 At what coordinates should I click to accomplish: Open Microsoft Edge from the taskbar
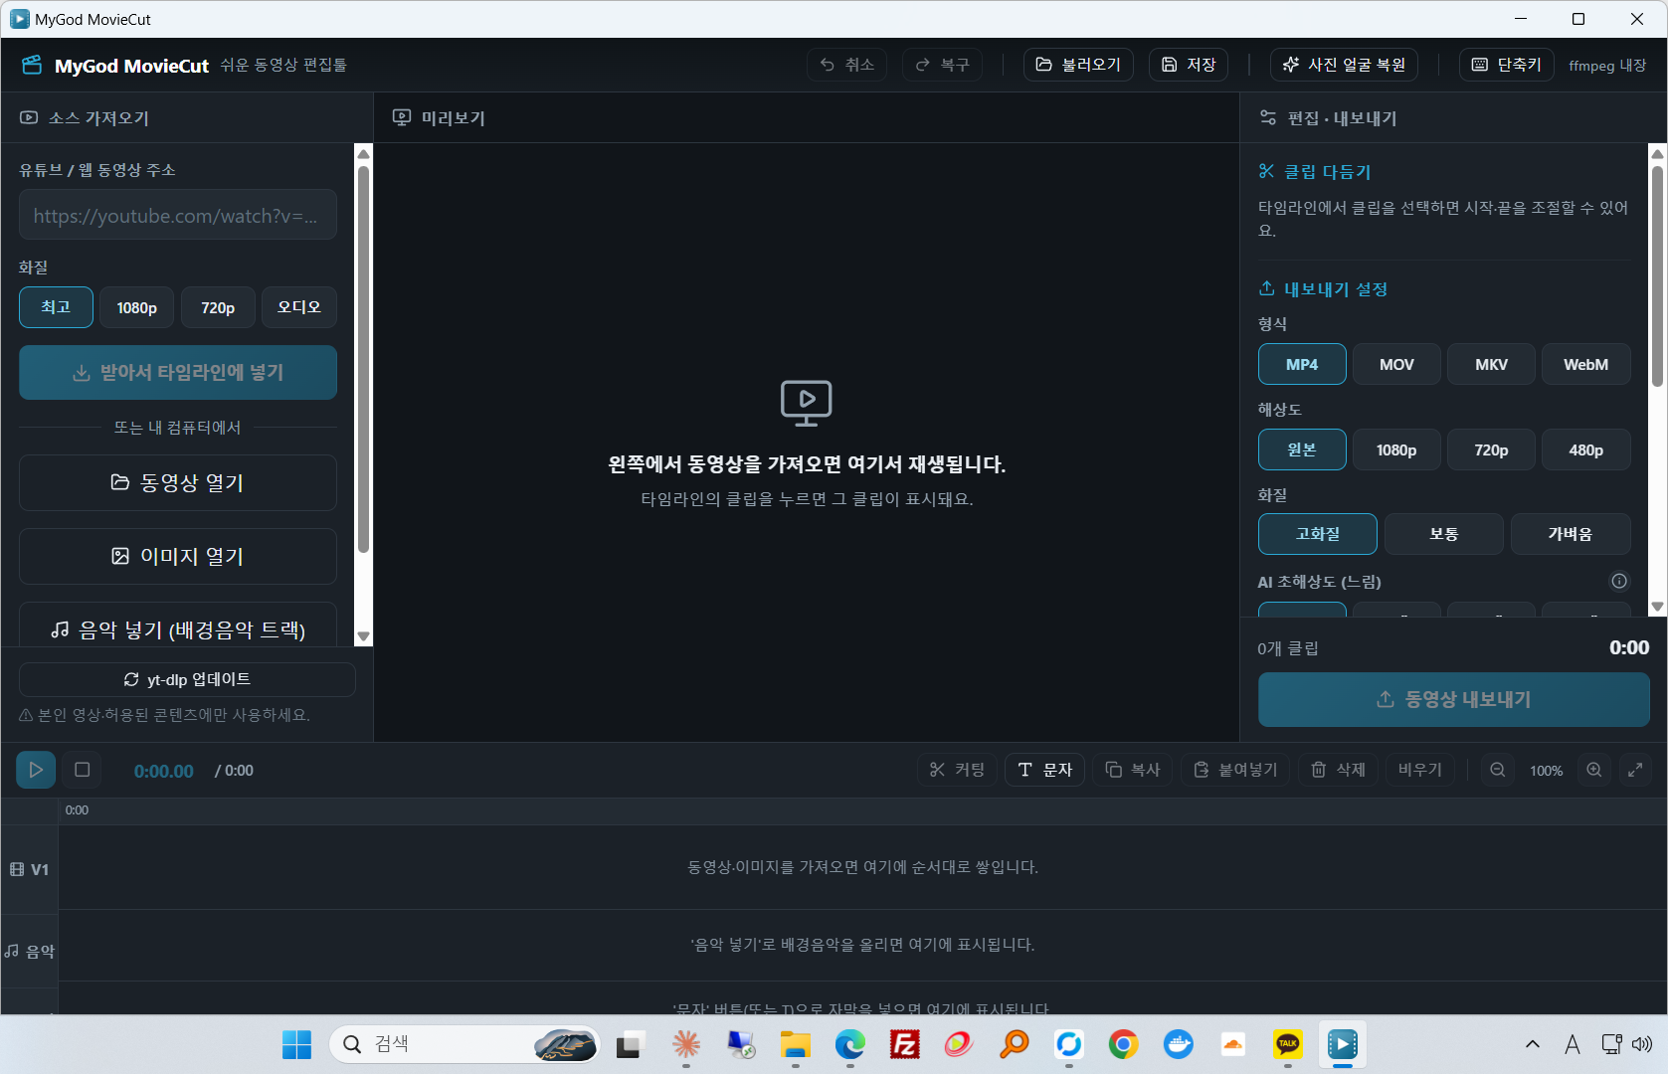point(850,1044)
